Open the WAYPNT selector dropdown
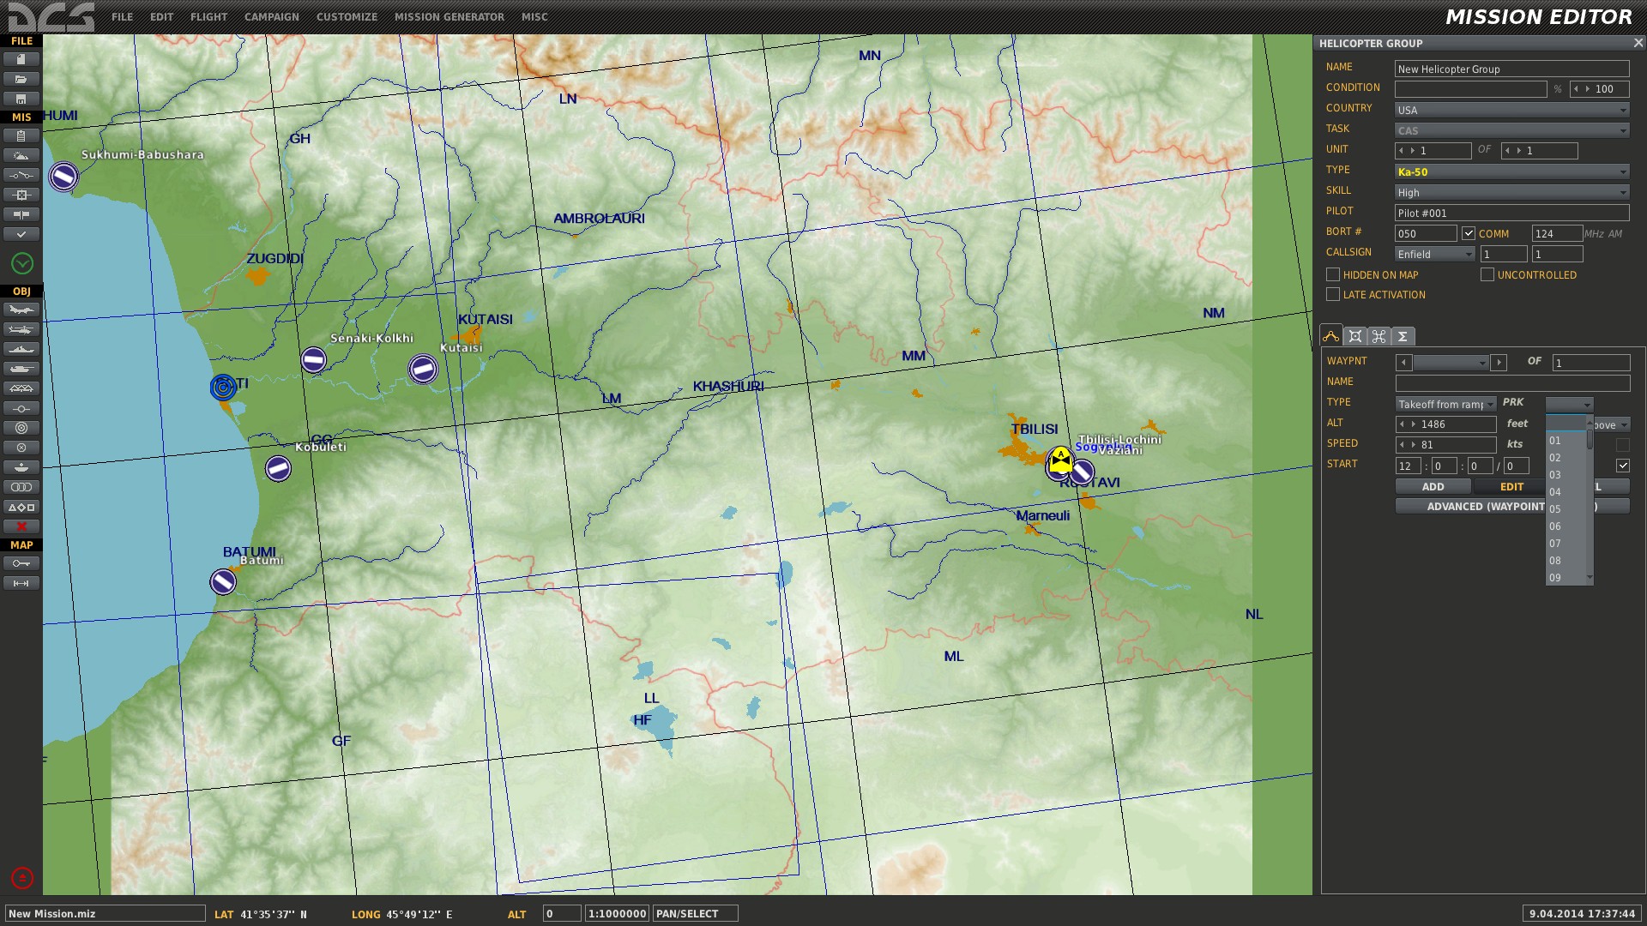Image resolution: width=1647 pixels, height=926 pixels. point(1451,363)
